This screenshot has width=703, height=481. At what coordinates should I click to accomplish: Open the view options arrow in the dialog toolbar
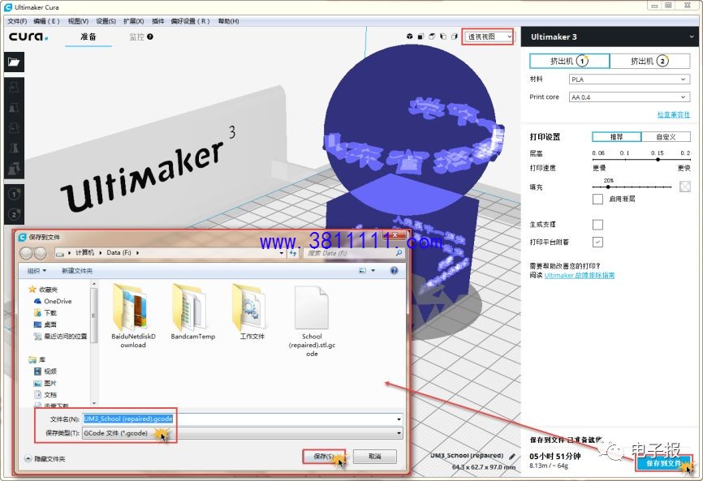click(x=373, y=270)
